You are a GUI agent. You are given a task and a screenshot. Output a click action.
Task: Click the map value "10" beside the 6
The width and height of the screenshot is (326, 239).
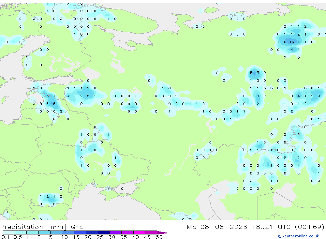pos(292,42)
